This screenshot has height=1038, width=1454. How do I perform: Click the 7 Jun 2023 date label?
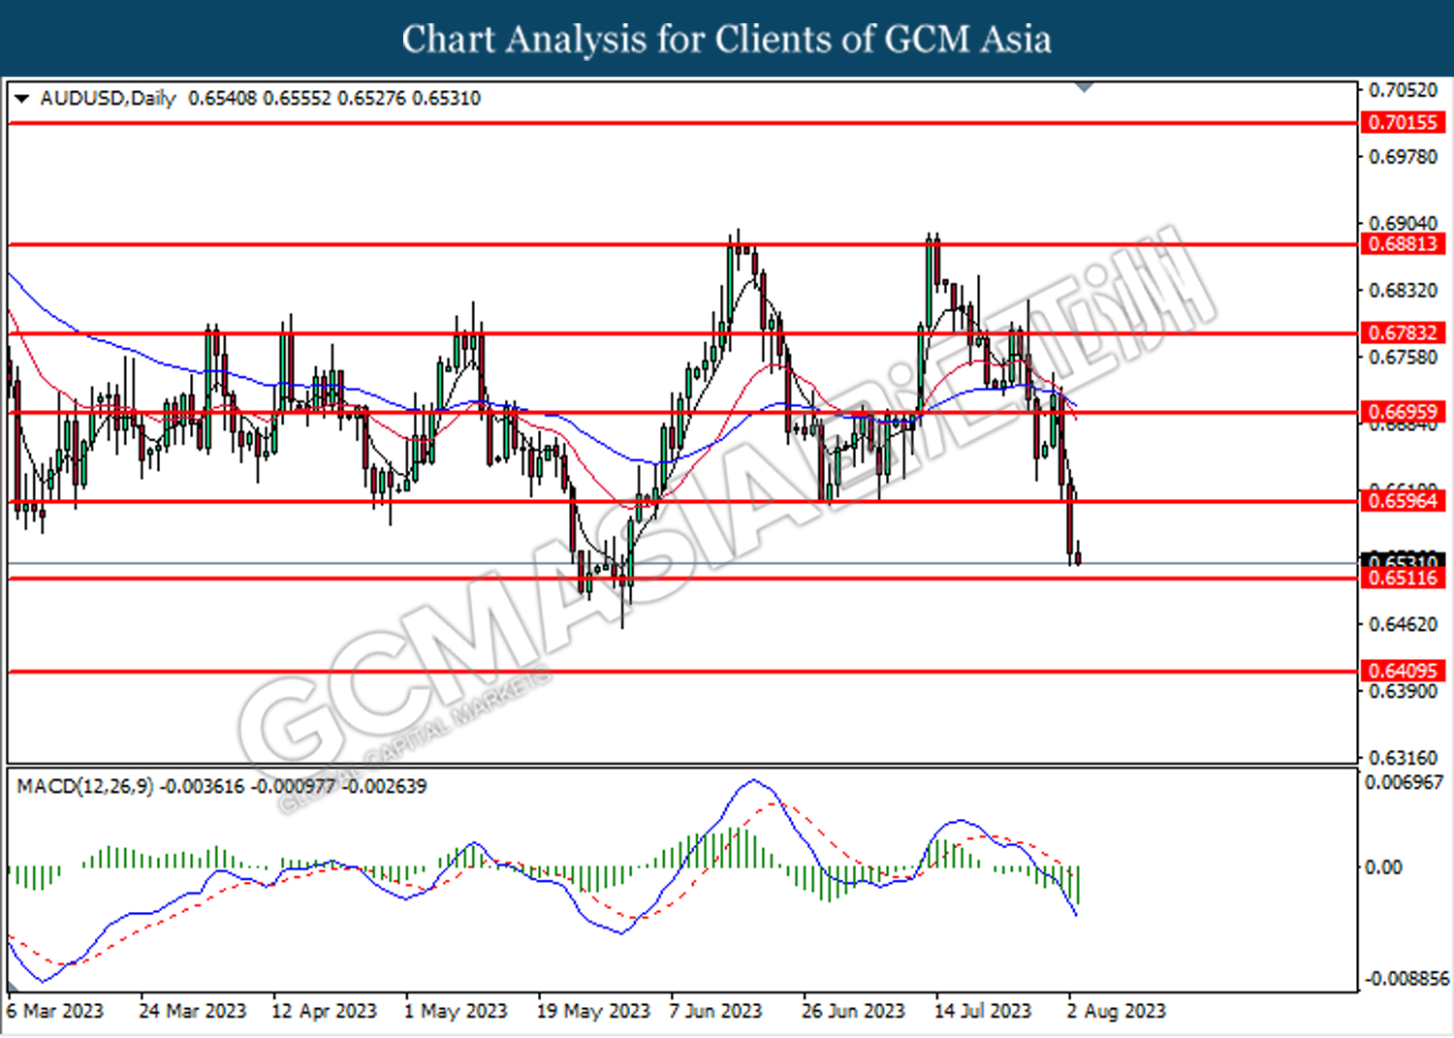[x=716, y=1011]
